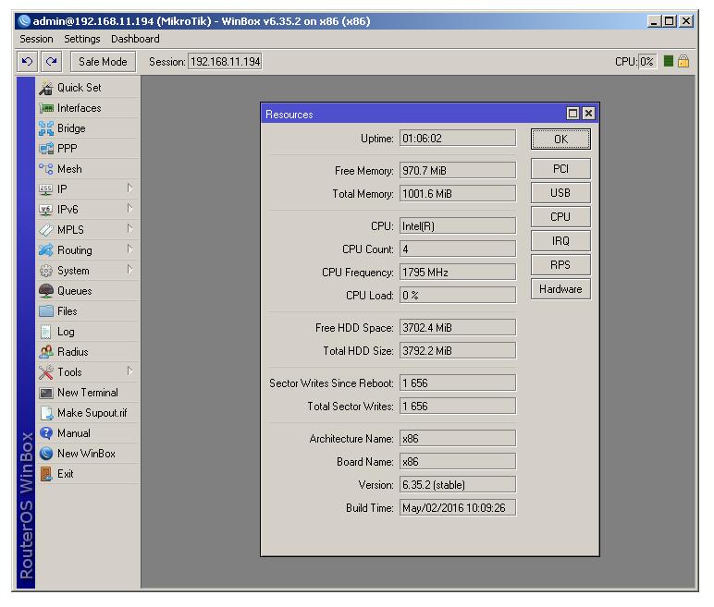Image resolution: width=714 pixels, height=607 pixels.
Task: Open the Interfaces list
Action: pos(79,108)
